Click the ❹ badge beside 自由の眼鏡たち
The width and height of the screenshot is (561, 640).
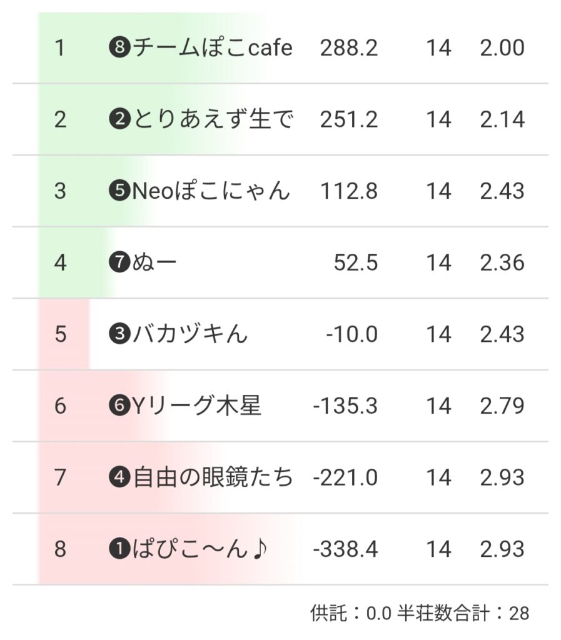pyautogui.click(x=119, y=478)
